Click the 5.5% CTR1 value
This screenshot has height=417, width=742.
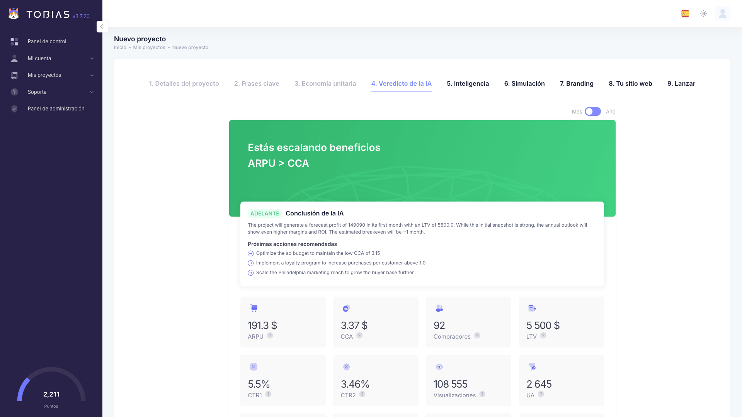pyautogui.click(x=259, y=384)
